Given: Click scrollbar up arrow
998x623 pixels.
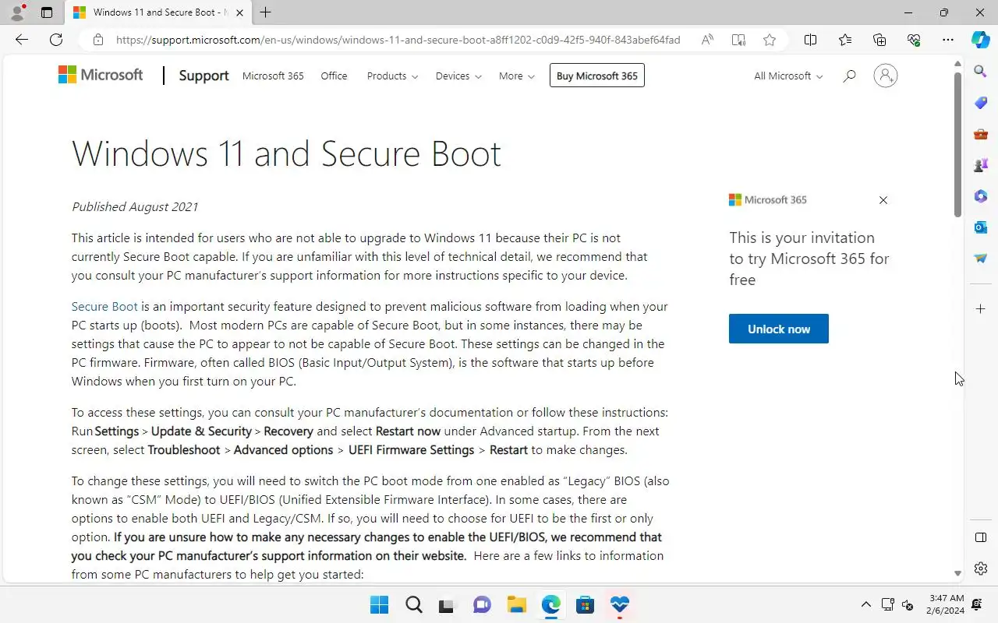Looking at the screenshot, I should (x=957, y=62).
